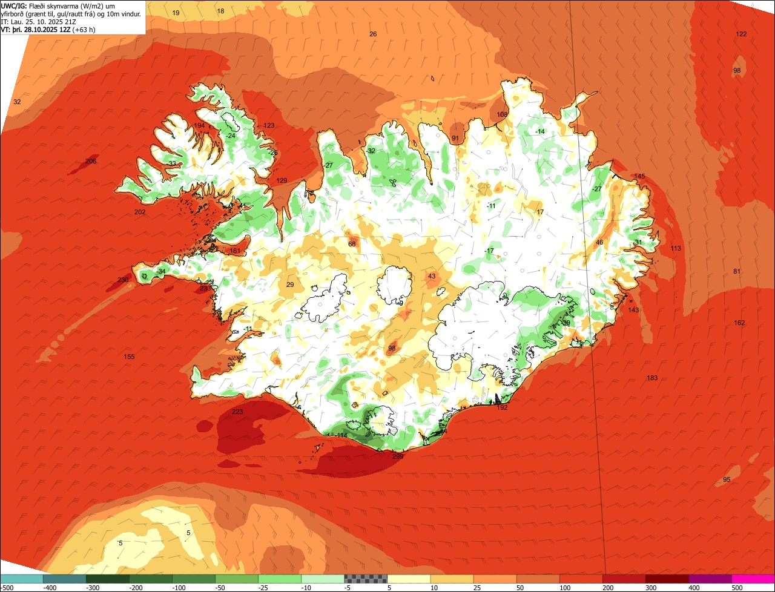Image resolution: width=775 pixels, height=592 pixels.
Task: Click the 'VT: þri. 28.10.2025 12Z' line
Action: point(48,29)
